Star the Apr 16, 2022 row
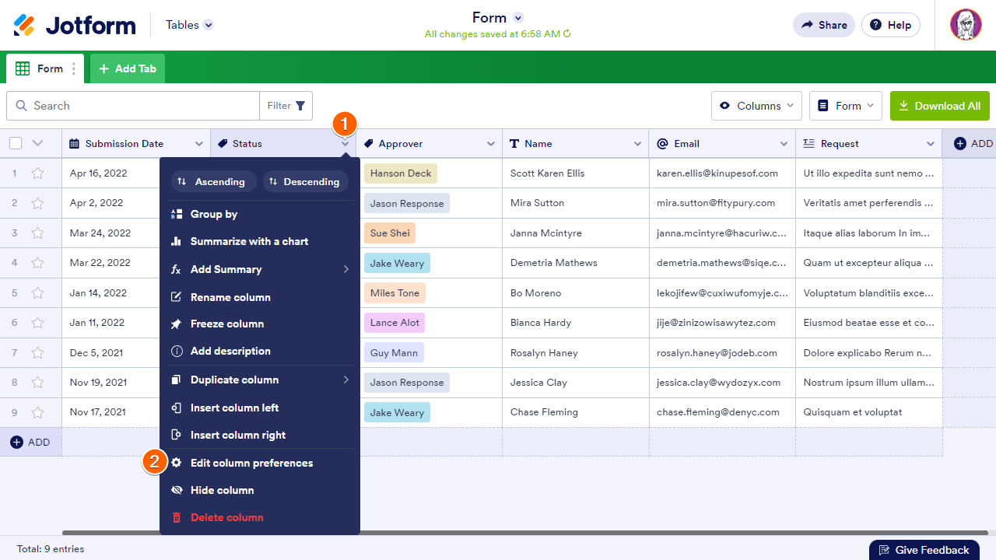The width and height of the screenshot is (996, 560). click(37, 173)
